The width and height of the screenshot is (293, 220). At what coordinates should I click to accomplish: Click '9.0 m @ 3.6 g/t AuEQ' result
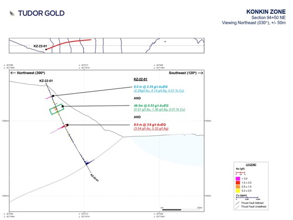150,125
